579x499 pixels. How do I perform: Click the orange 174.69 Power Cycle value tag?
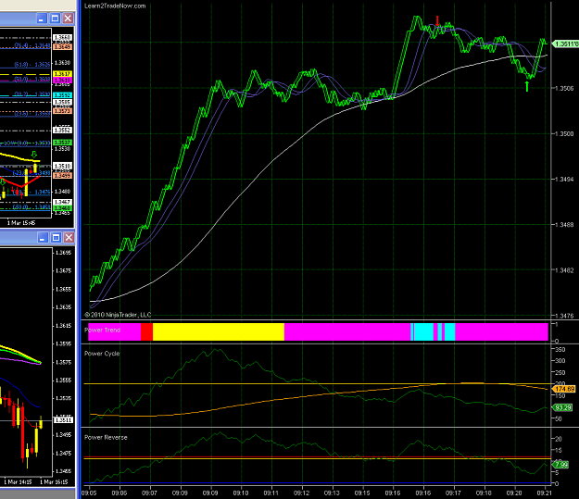click(x=563, y=389)
